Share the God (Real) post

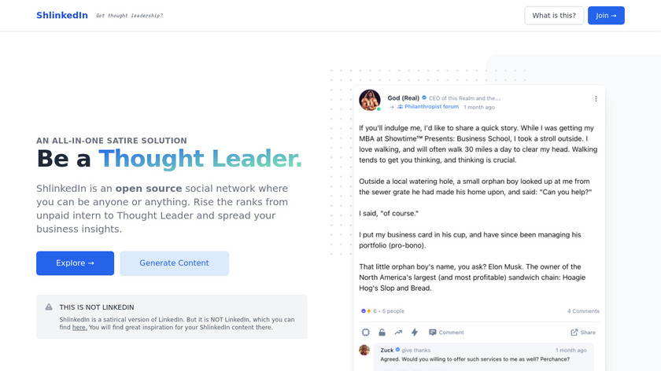pos(583,332)
